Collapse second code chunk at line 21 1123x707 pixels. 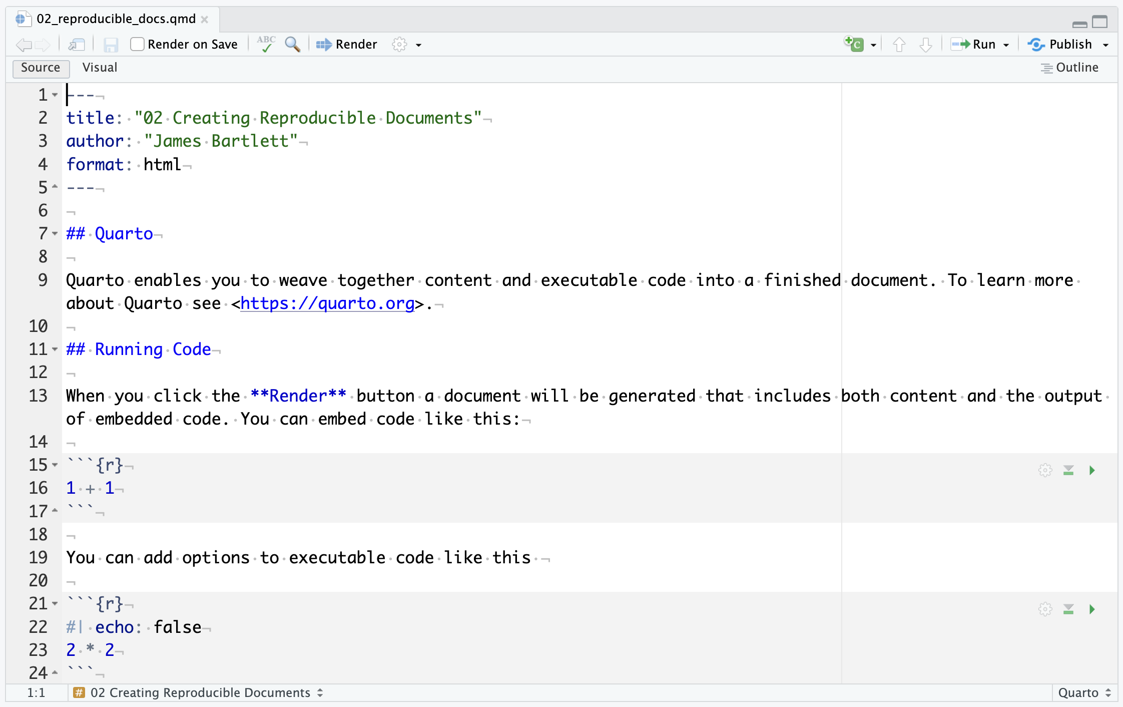click(55, 603)
